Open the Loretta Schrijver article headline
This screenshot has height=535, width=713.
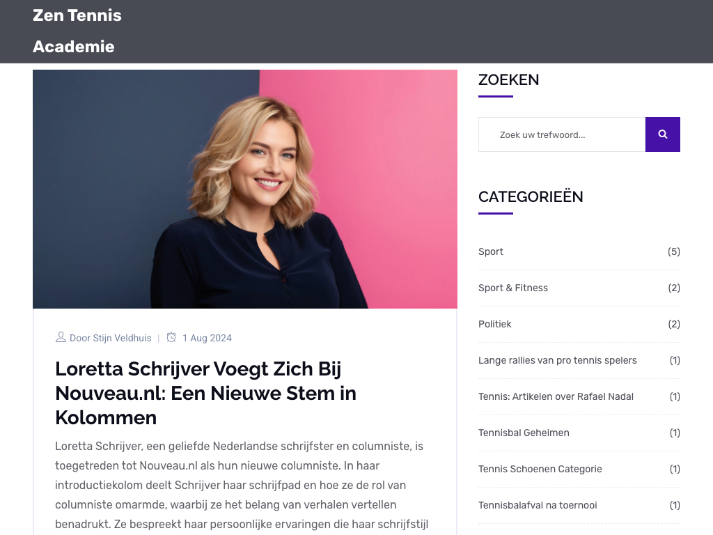205,393
